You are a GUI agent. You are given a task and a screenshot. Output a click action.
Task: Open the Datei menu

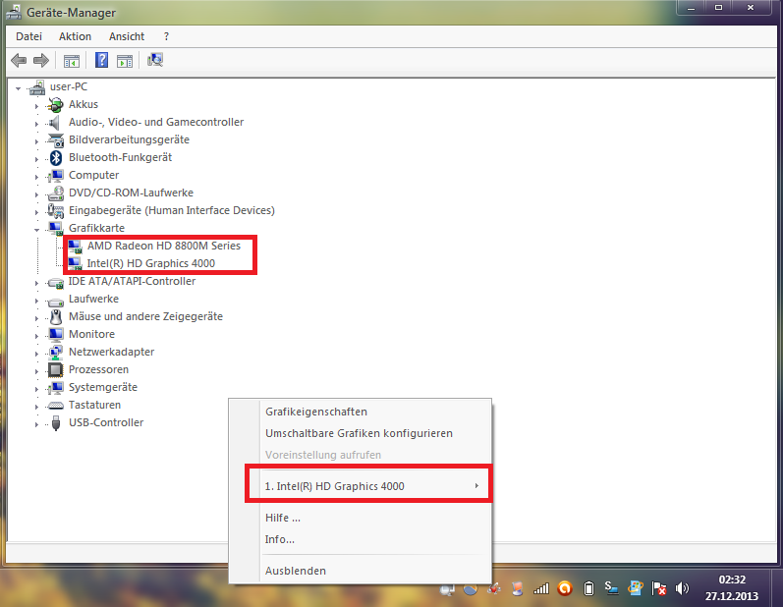tap(28, 36)
